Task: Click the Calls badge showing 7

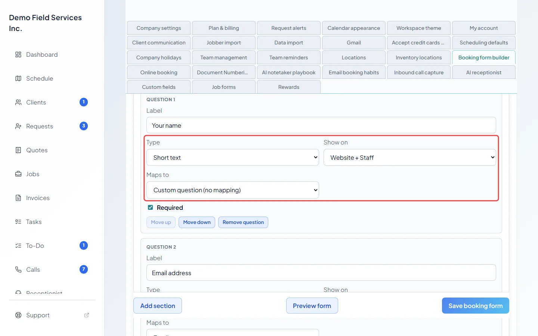Action: tap(84, 269)
